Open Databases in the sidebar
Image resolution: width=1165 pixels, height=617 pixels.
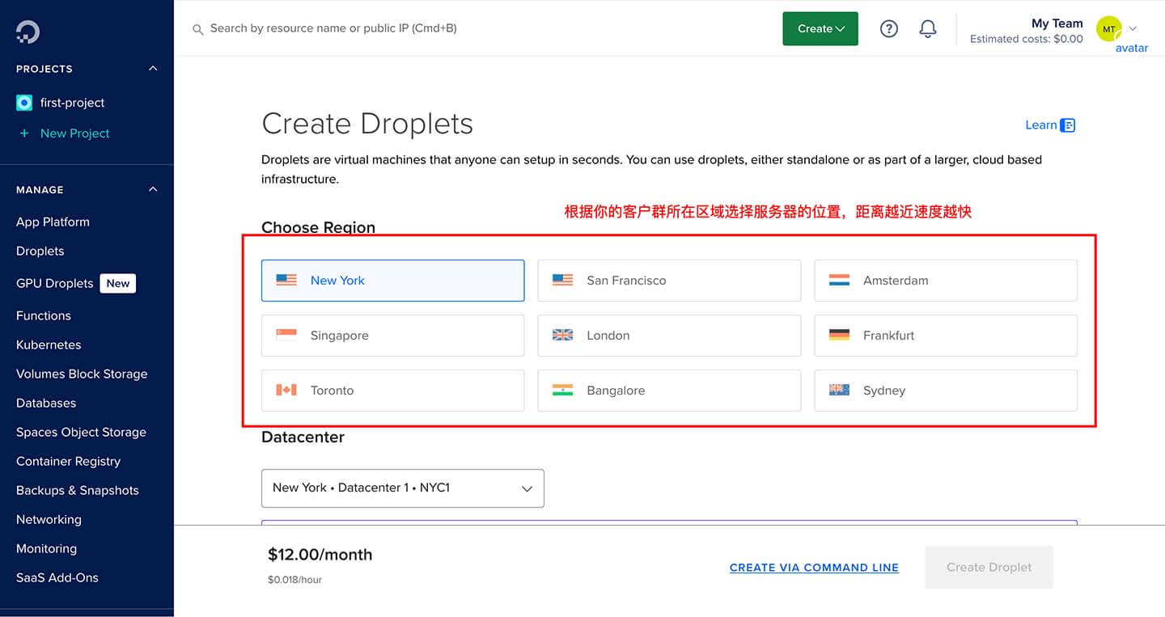tap(46, 403)
